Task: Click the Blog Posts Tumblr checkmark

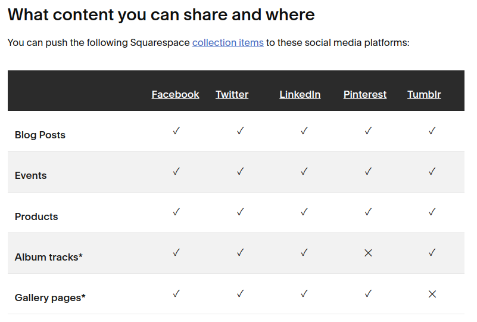Action: 432,131
